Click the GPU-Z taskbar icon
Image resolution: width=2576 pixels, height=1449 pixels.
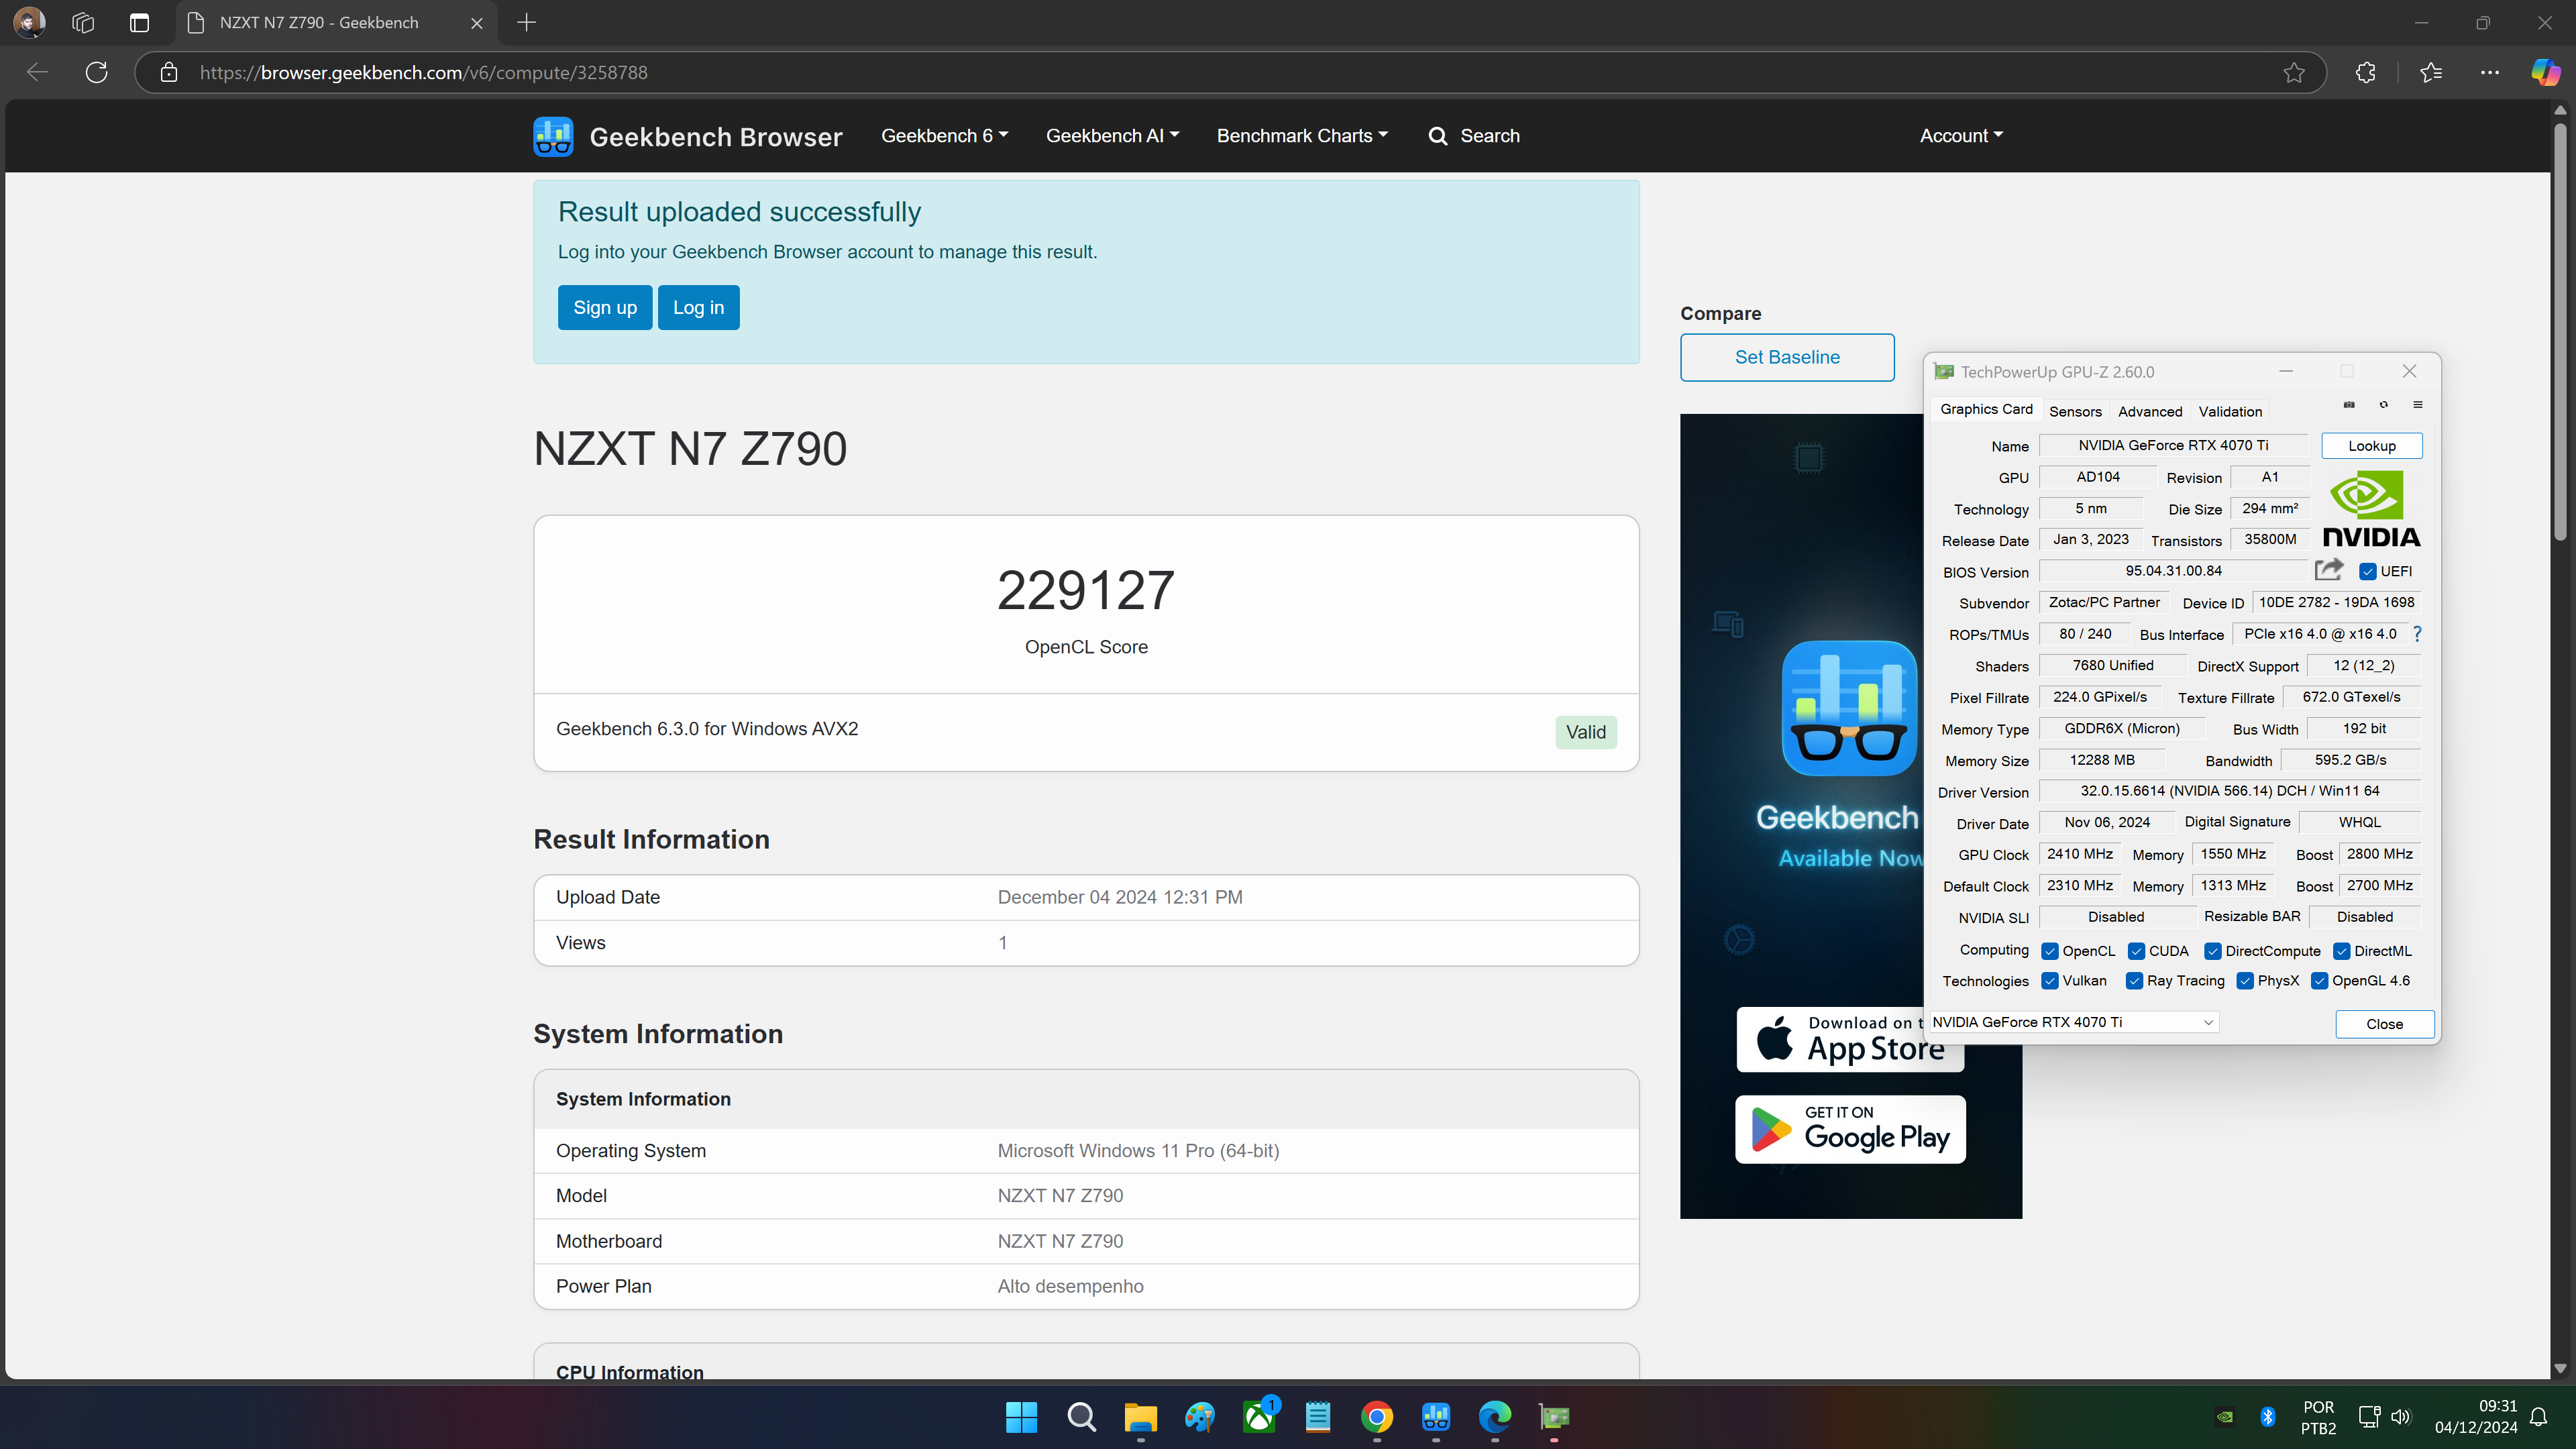[x=1554, y=1417]
